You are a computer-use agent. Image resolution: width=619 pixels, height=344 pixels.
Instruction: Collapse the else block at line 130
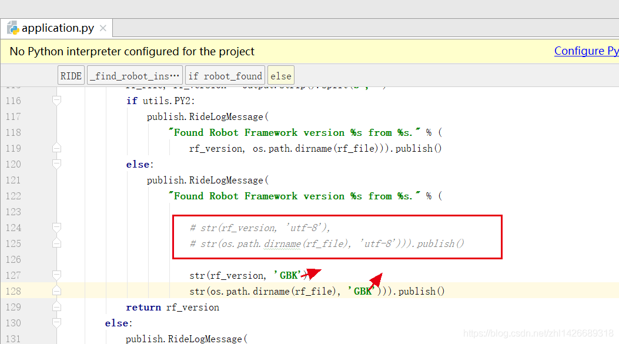[x=57, y=323]
